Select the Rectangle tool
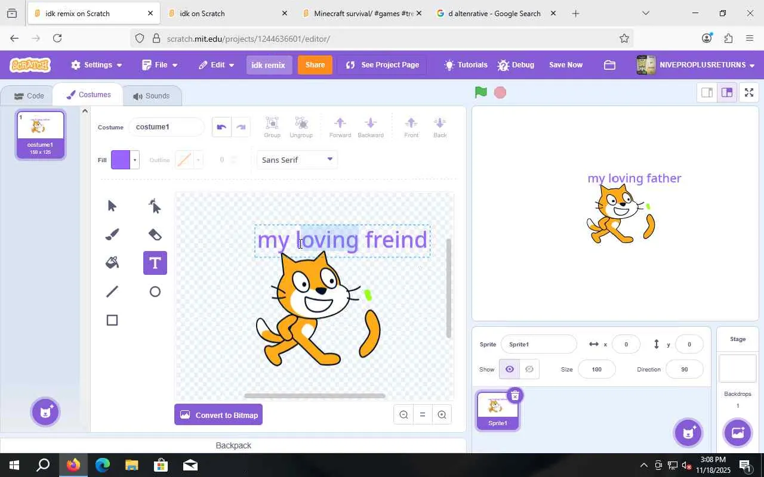Image resolution: width=764 pixels, height=477 pixels. 112,320
